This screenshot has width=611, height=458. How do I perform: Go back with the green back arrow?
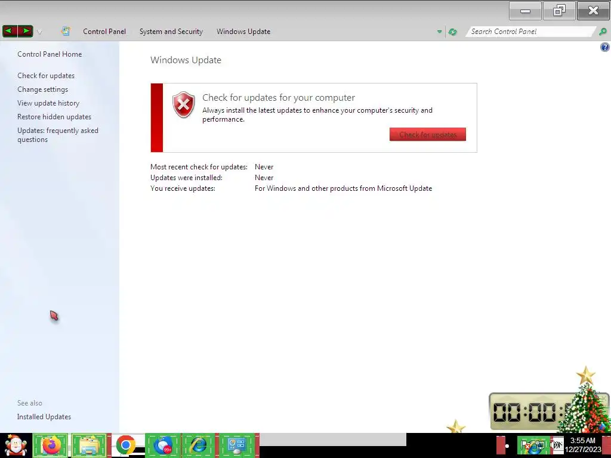tap(10, 31)
